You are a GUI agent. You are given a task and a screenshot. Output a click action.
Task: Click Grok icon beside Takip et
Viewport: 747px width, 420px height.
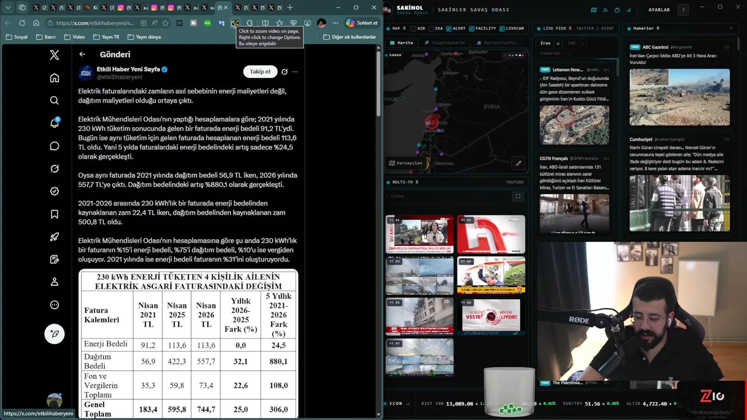284,72
